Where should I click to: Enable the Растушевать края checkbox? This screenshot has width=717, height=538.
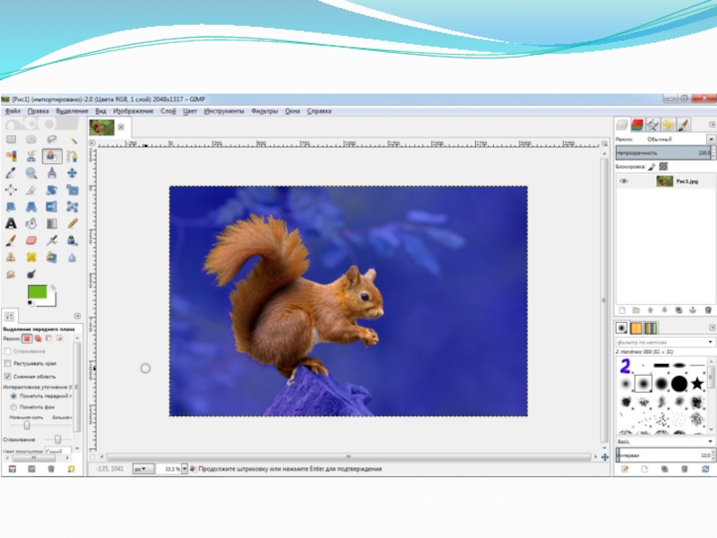pos(8,363)
